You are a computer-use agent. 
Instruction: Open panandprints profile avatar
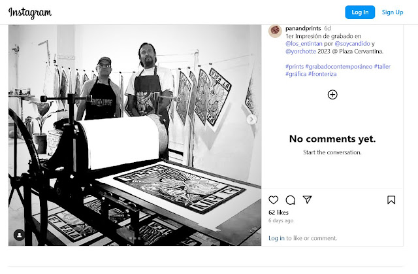(x=275, y=31)
